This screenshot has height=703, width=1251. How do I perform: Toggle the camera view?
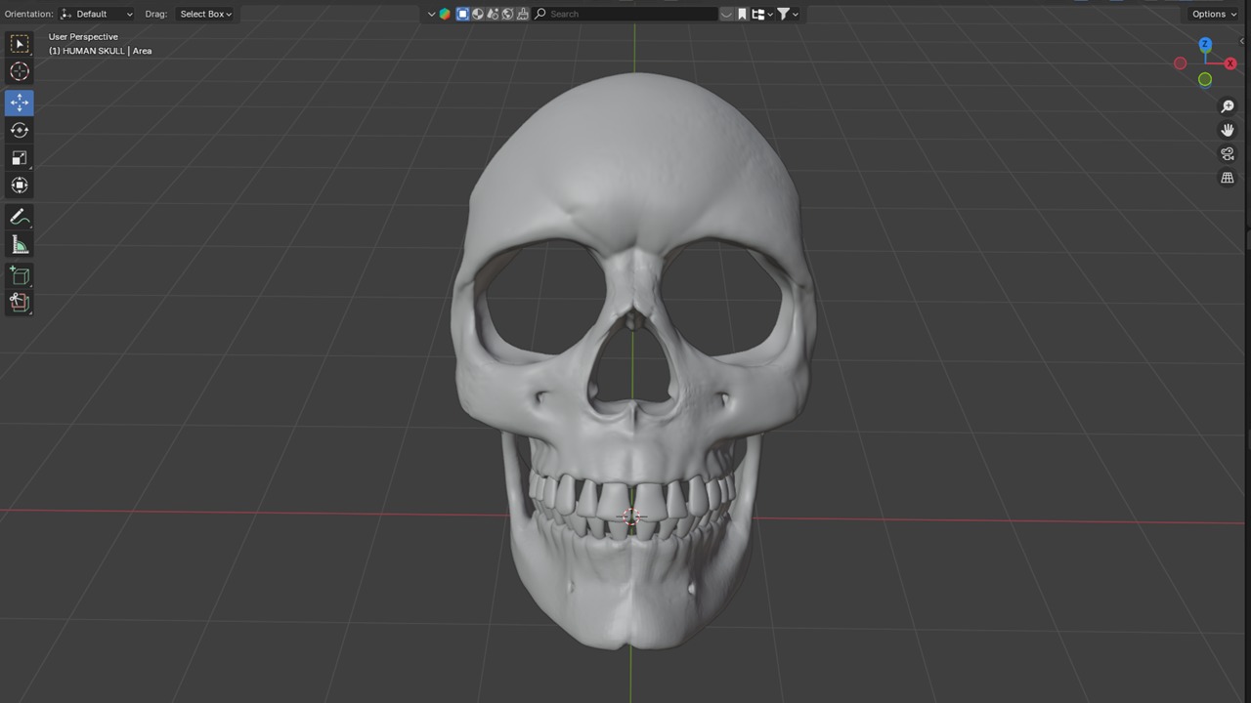[x=1228, y=154]
